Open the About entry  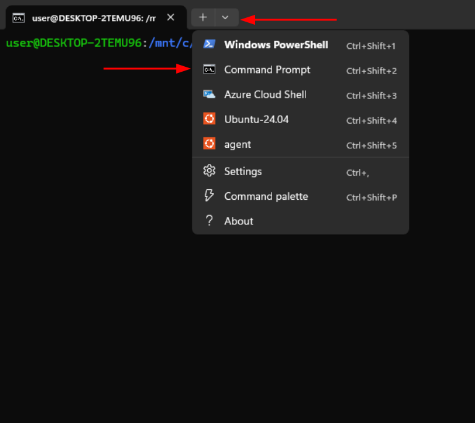(301, 221)
